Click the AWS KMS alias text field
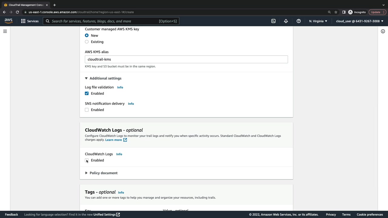This screenshot has width=388, height=218. tap(186, 59)
